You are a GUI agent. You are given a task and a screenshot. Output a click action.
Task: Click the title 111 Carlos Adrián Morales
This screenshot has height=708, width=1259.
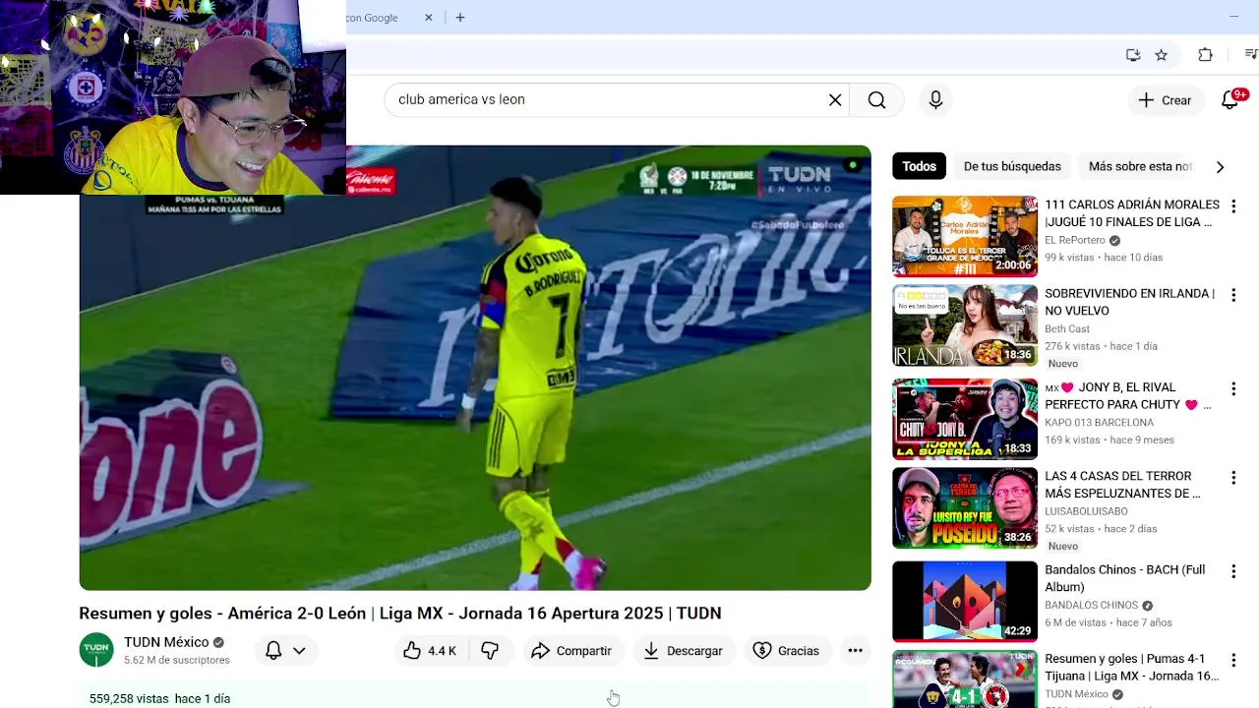tap(1132, 213)
